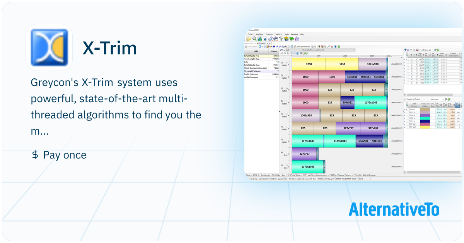This screenshot has height=243, width=464.
Task: Click the basket icon ending main toolbar
Action: coord(297,39)
